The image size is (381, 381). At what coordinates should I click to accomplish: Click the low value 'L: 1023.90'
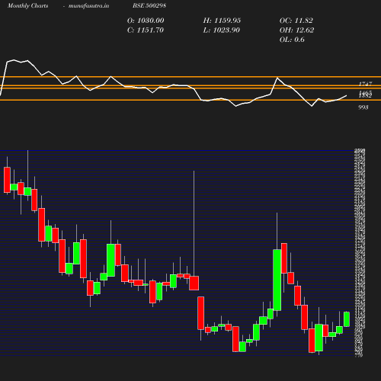[x=221, y=30]
